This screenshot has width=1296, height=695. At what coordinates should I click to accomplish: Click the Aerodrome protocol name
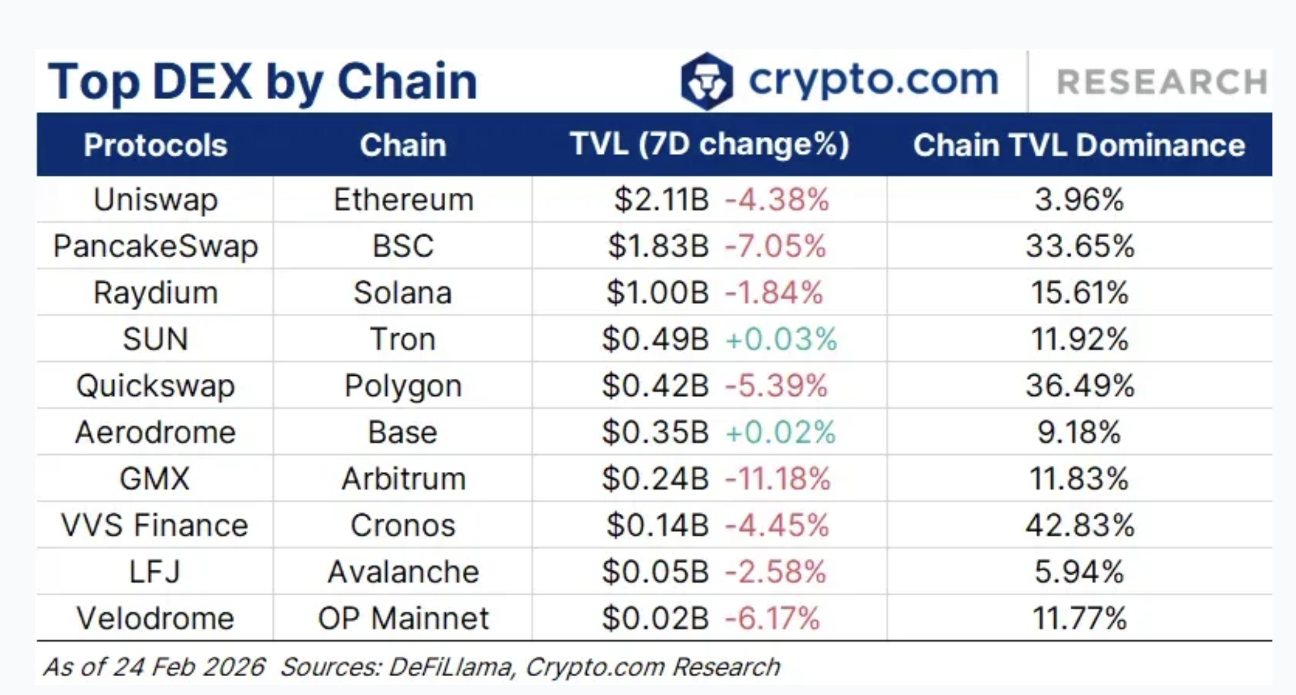tap(156, 432)
